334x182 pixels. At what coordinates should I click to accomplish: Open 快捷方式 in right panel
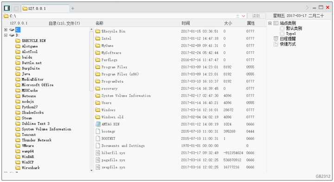pyautogui.click(x=288, y=44)
